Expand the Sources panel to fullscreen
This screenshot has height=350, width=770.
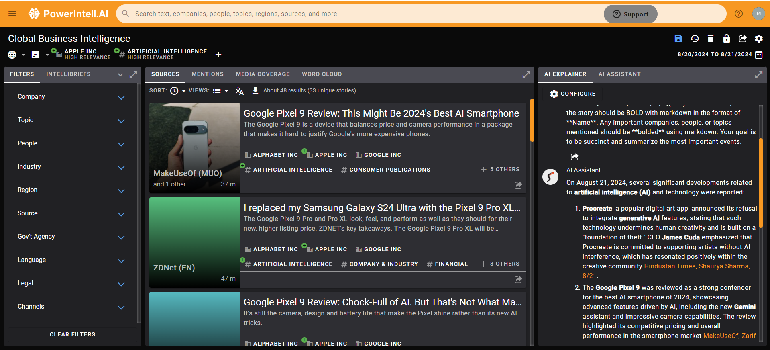pos(526,75)
